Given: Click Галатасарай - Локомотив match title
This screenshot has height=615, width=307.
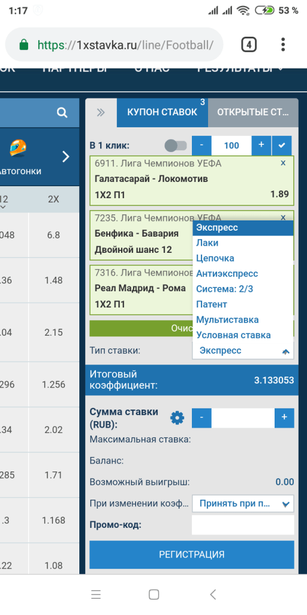Looking at the screenshot, I should coord(151,179).
